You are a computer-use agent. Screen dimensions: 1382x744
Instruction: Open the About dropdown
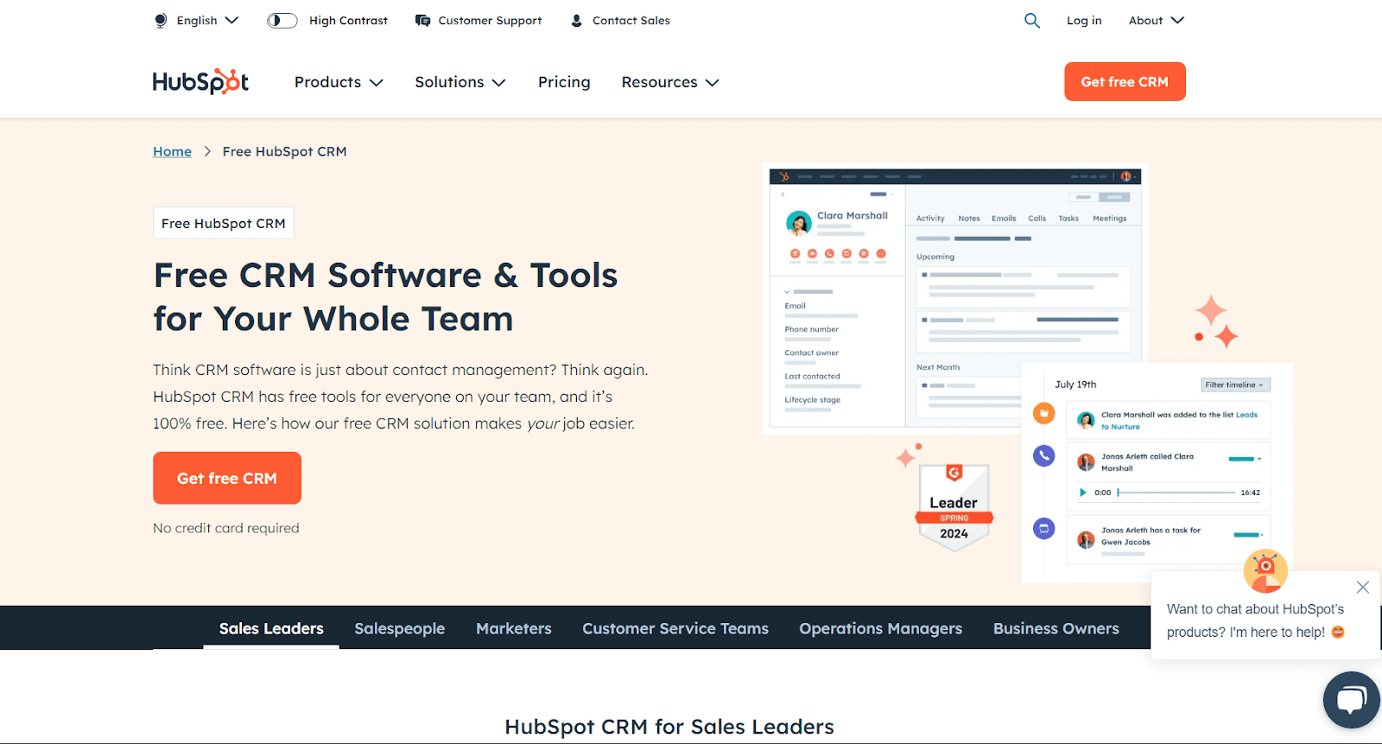[1156, 21]
